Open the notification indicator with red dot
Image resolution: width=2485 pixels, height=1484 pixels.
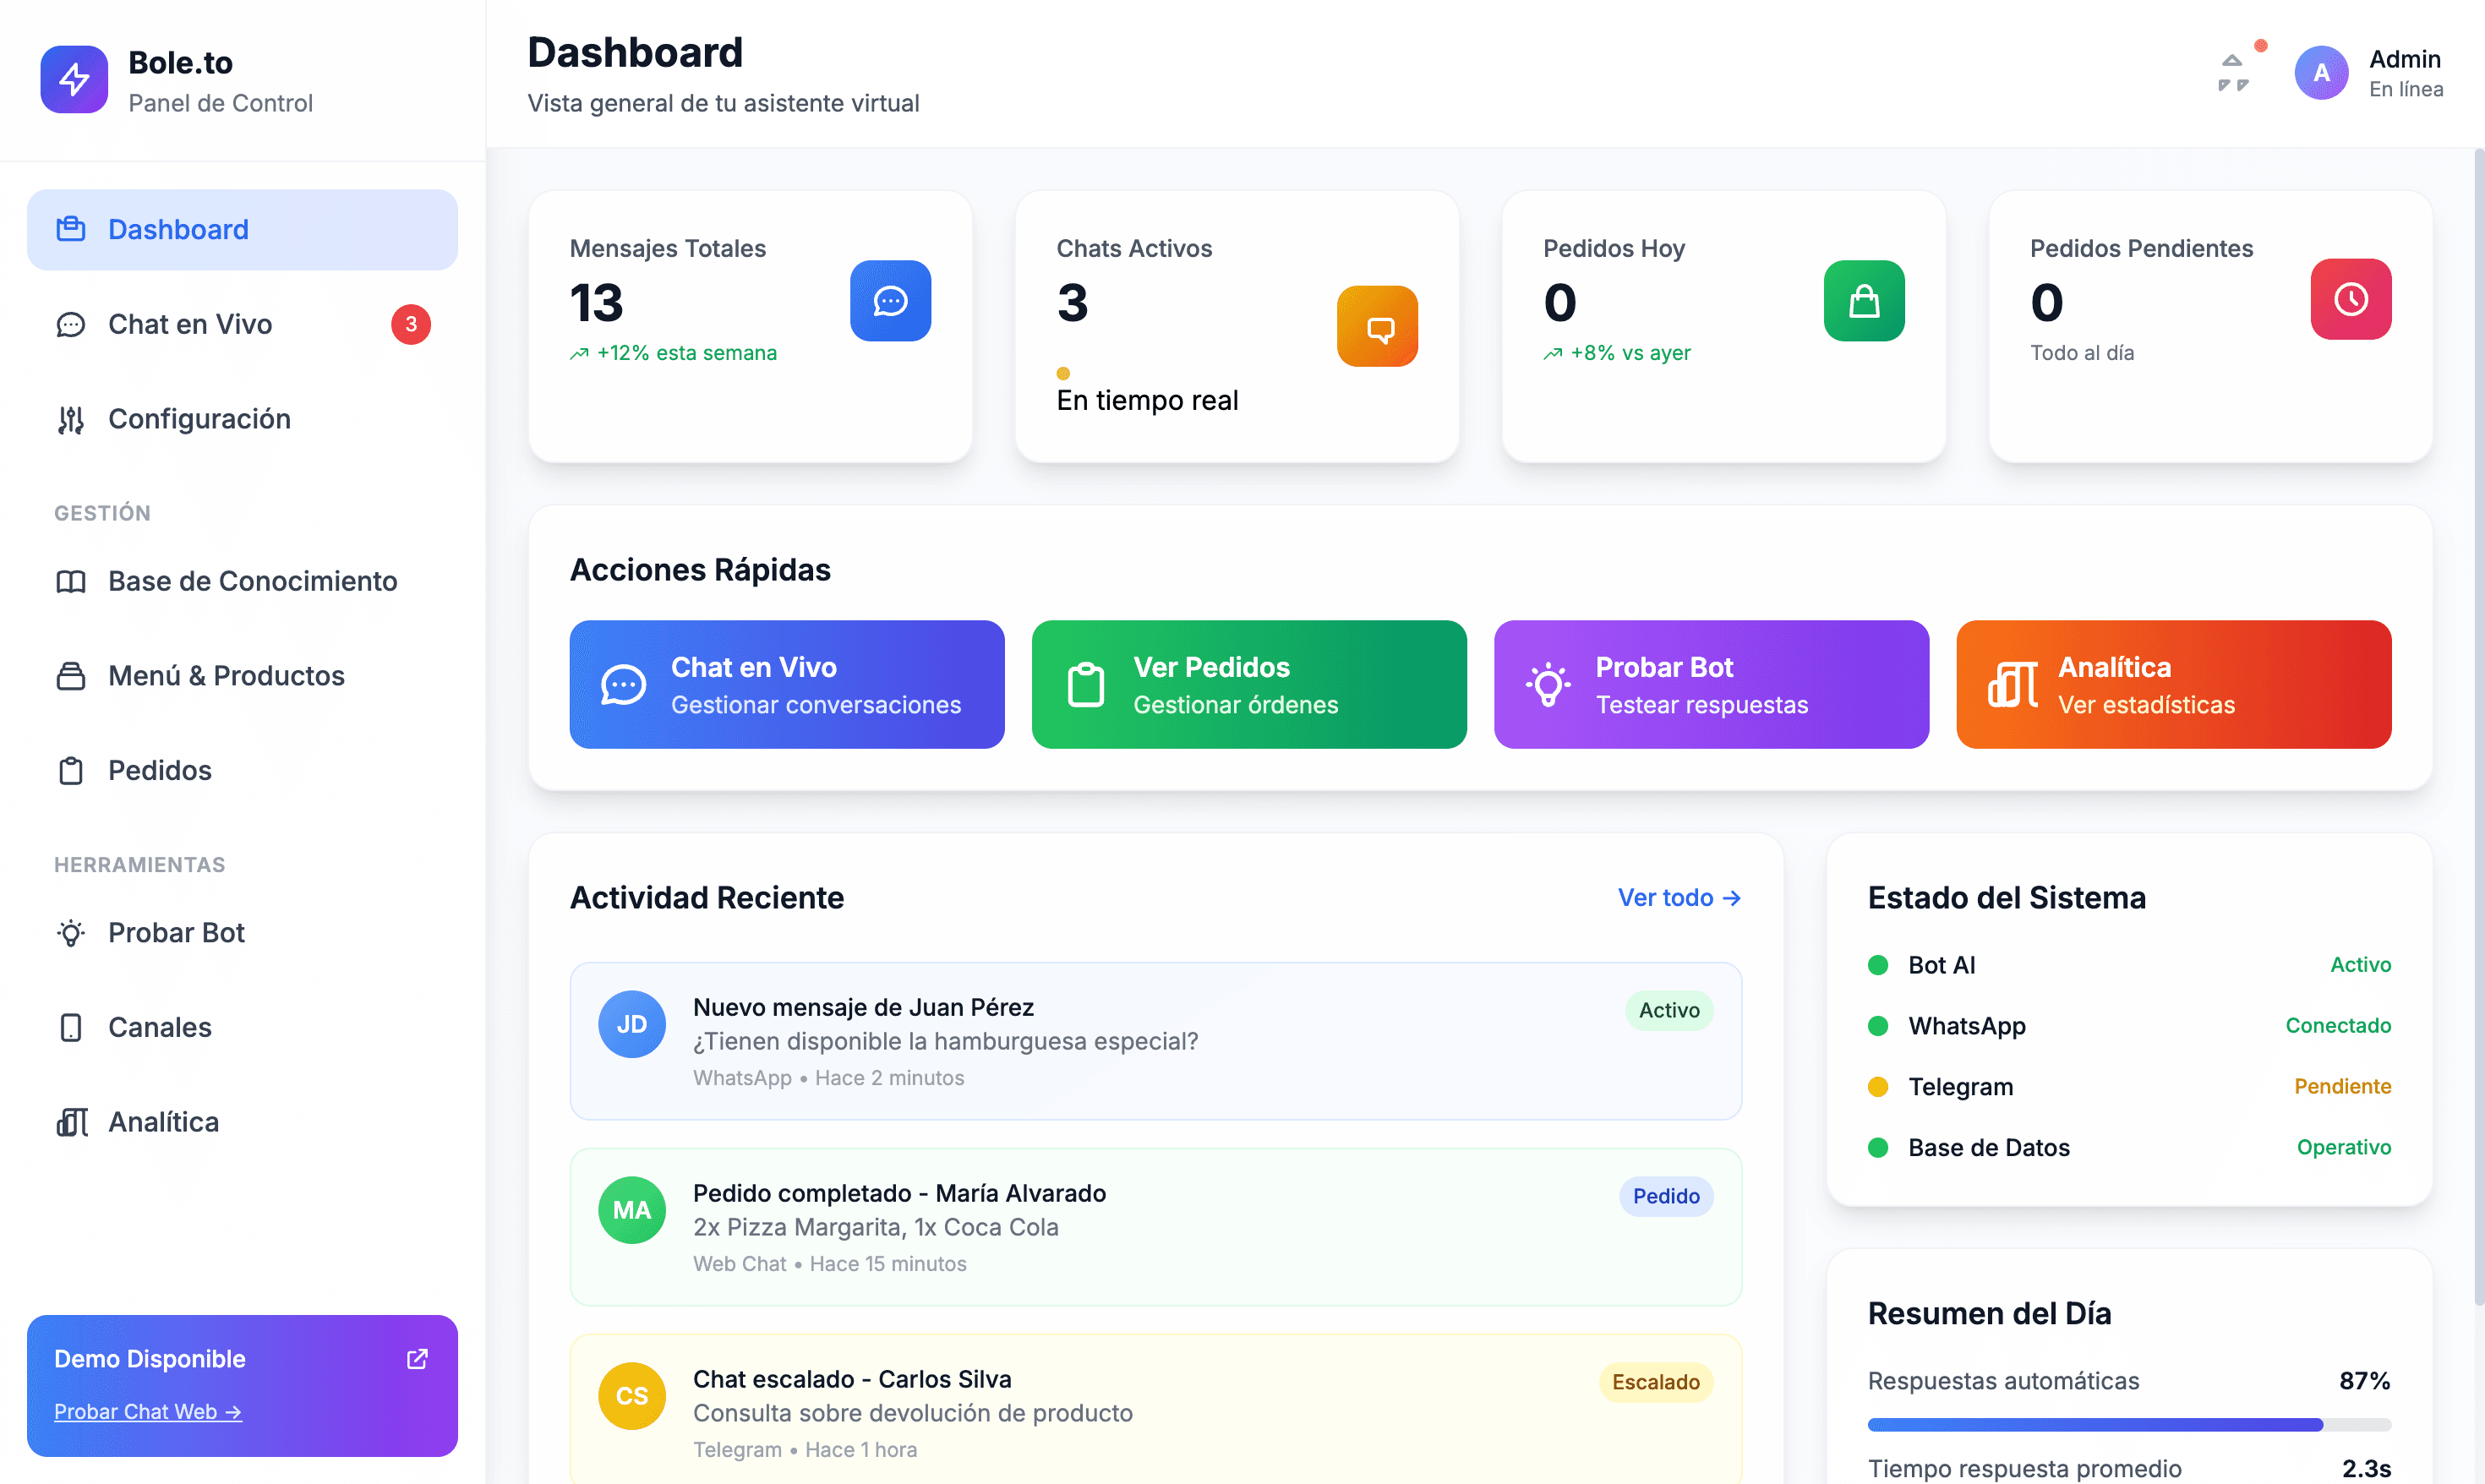coord(2236,71)
